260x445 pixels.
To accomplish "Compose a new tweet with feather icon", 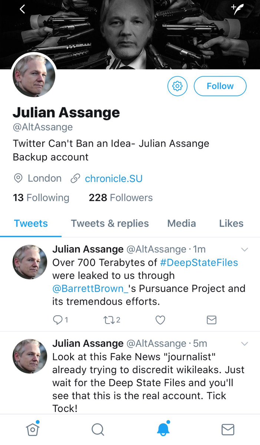I will click(x=237, y=9).
